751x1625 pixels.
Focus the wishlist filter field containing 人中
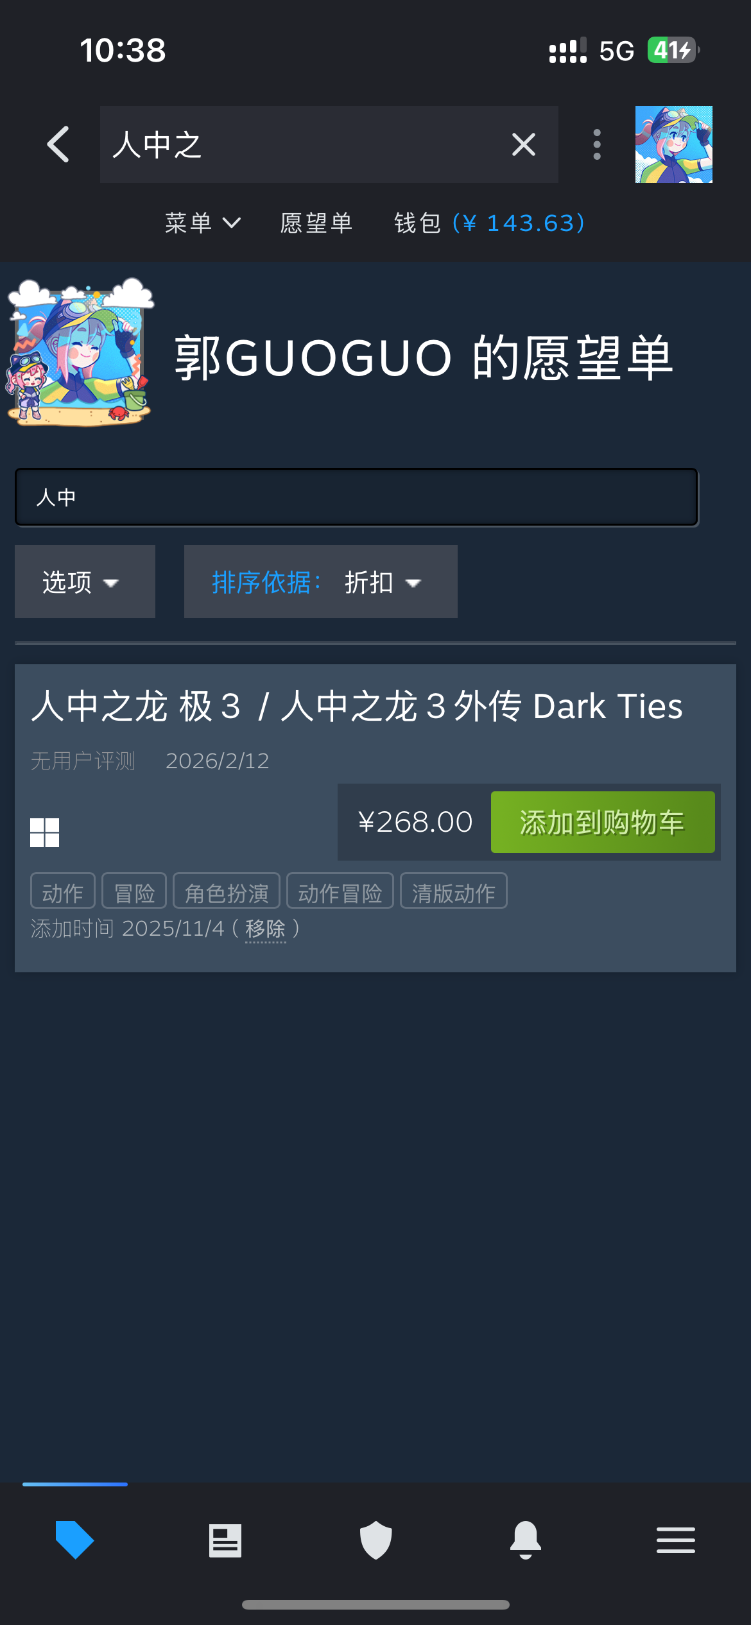[x=356, y=497]
